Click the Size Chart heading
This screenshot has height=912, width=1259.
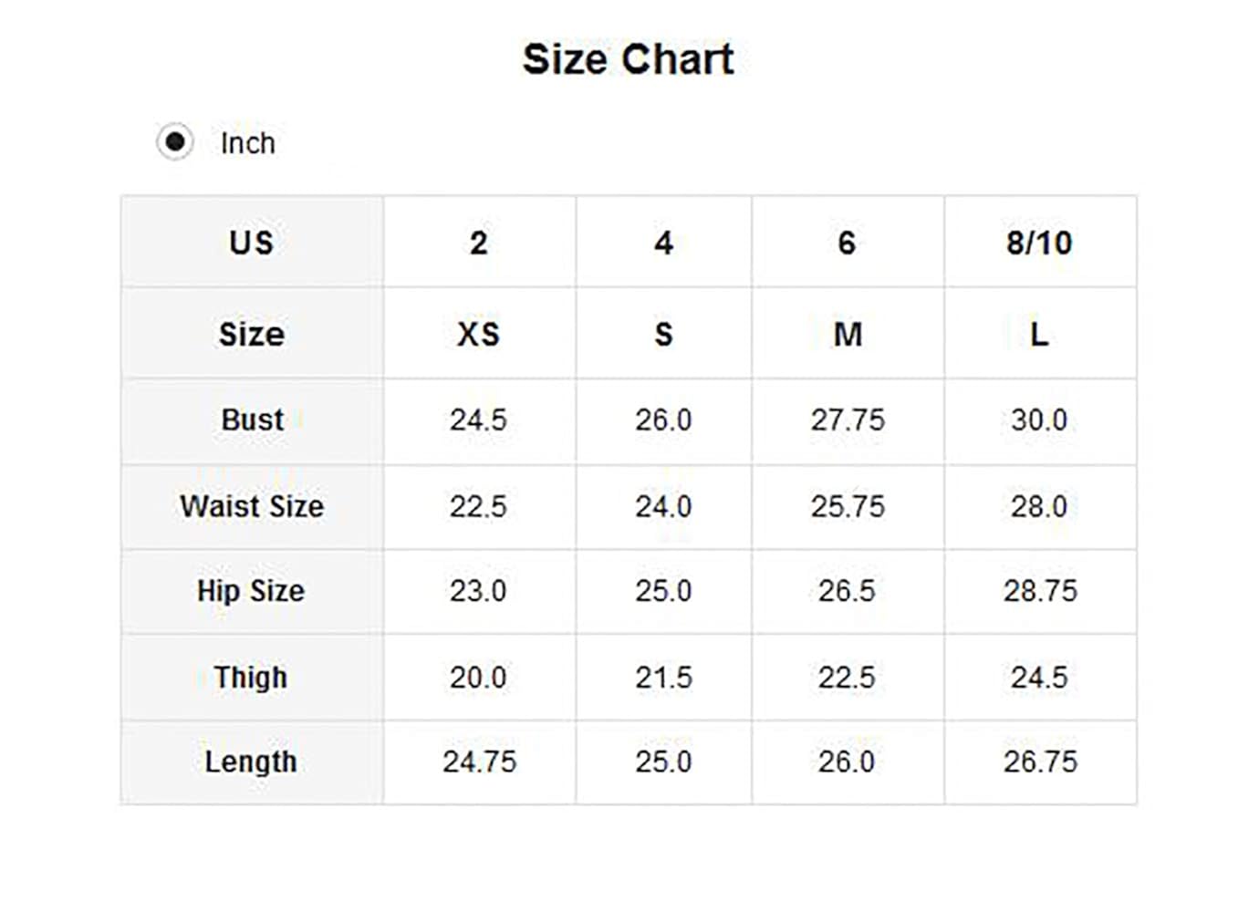click(628, 60)
